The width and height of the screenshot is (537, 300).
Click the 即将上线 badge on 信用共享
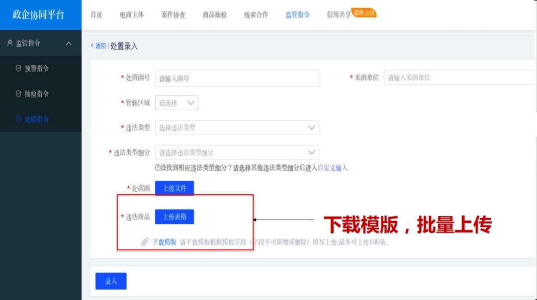[364, 13]
